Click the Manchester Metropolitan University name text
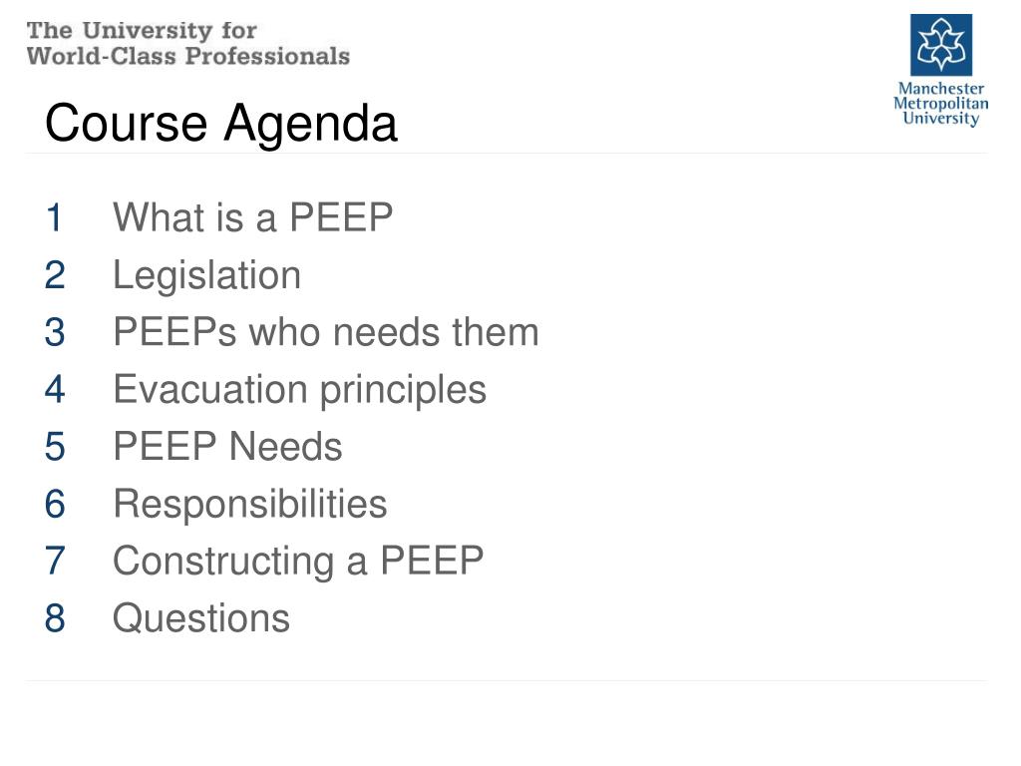Image resolution: width=1021 pixels, height=766 pixels. (x=941, y=104)
